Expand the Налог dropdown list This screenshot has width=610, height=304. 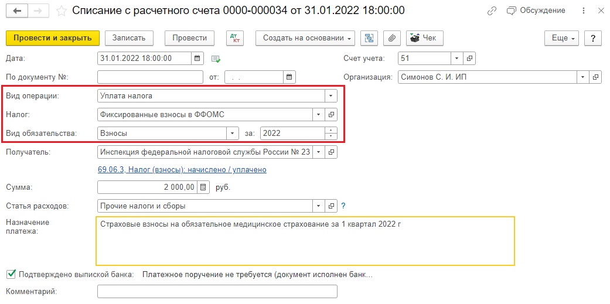point(319,114)
